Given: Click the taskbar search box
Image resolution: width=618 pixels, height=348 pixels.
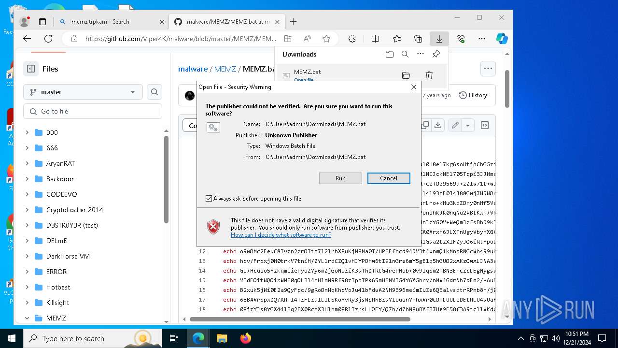Looking at the screenshot, I should (93, 338).
